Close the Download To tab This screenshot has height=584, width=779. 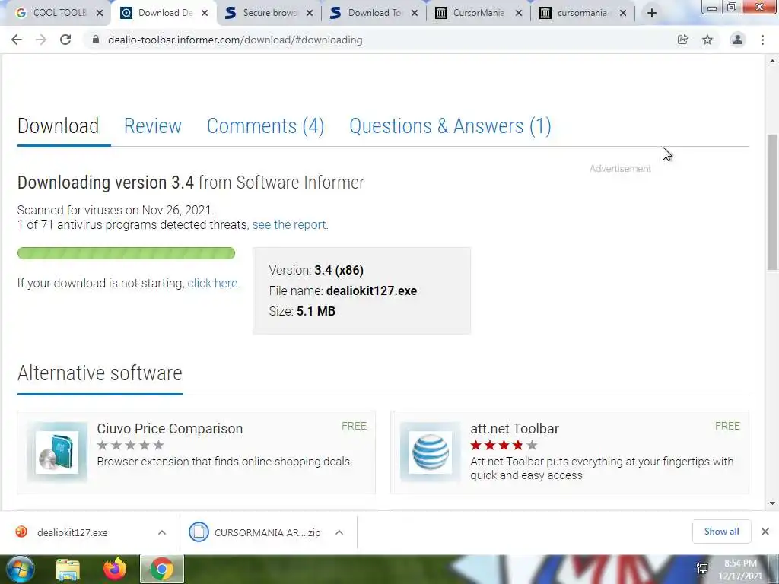point(415,13)
